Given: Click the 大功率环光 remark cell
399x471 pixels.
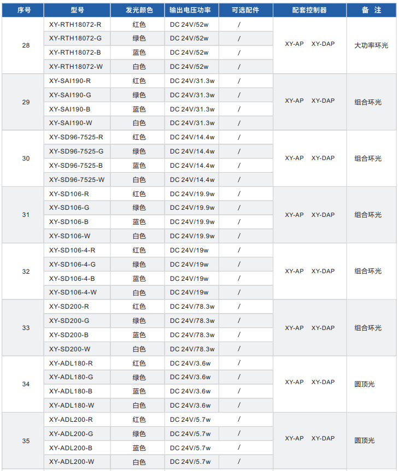Looking at the screenshot, I should coord(371,45).
